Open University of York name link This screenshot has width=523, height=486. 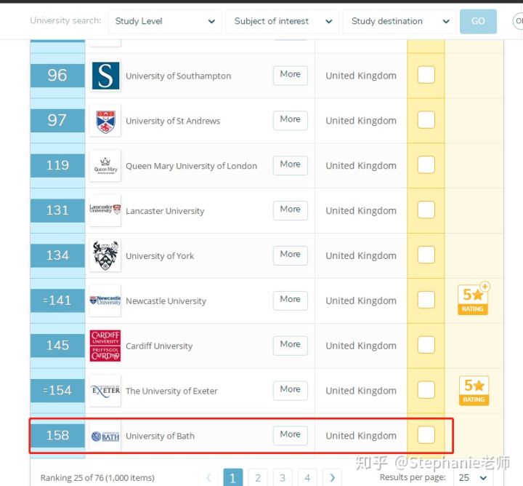[160, 256]
